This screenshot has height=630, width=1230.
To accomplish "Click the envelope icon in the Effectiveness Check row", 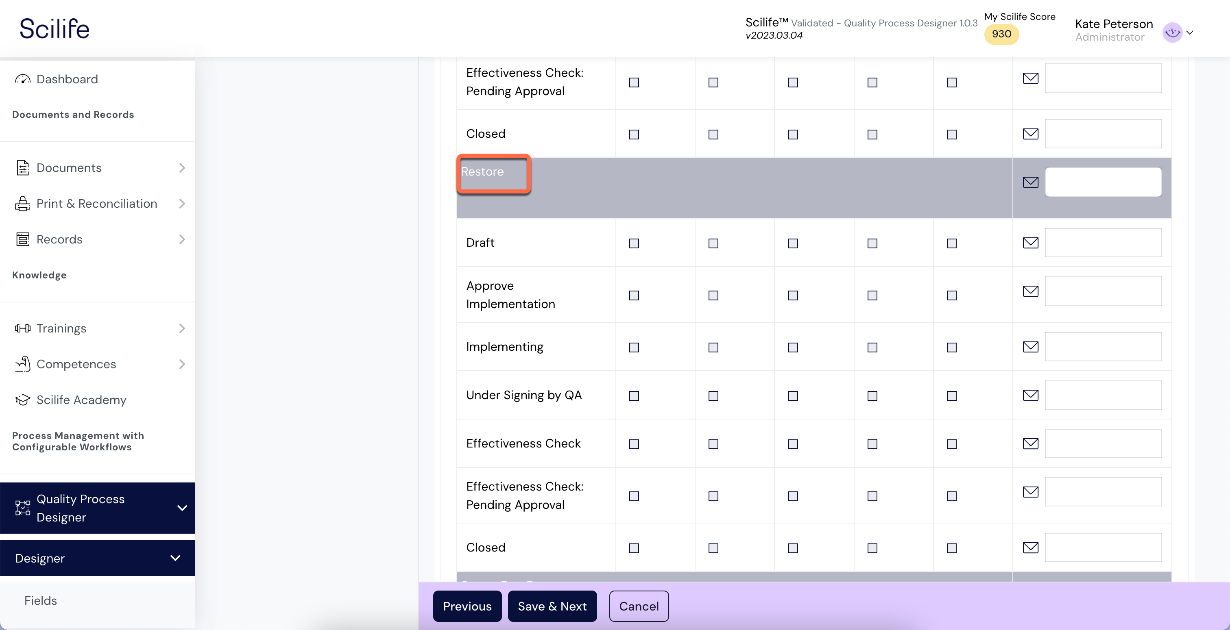I will click(1030, 444).
